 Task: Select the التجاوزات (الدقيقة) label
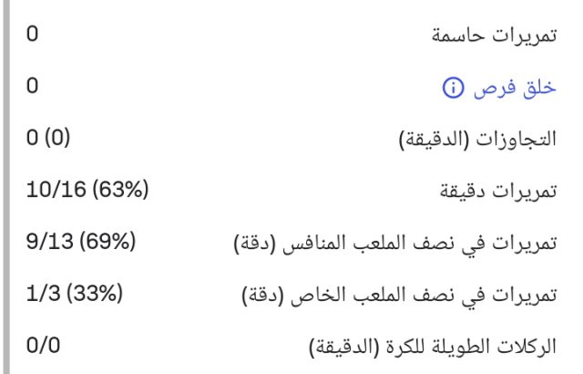pyautogui.click(x=486, y=140)
